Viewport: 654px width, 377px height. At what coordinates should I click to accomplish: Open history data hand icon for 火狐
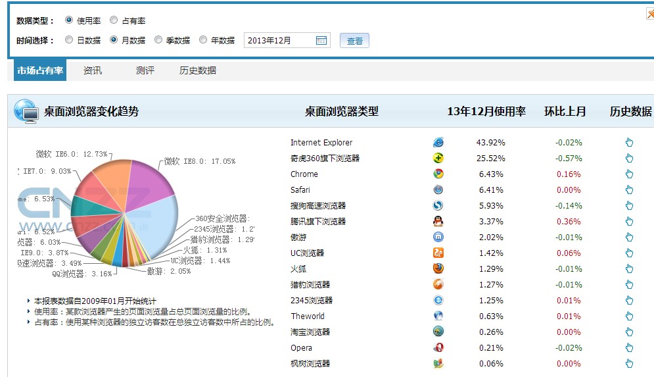point(629,268)
